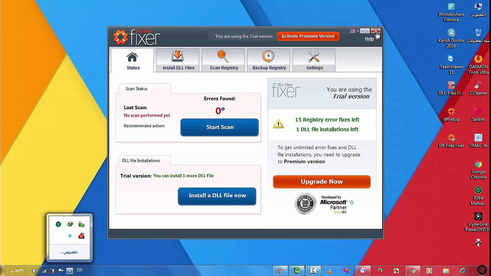Image resolution: width=491 pixels, height=276 pixels.
Task: Click the Microsoft Partner logo
Action: click(337, 205)
